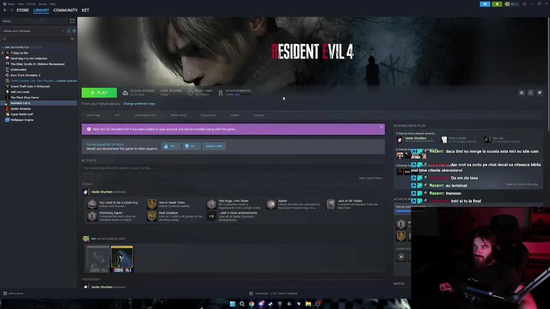550x309 pixels.
Task: Click the green PLAY button
Action: click(99, 93)
